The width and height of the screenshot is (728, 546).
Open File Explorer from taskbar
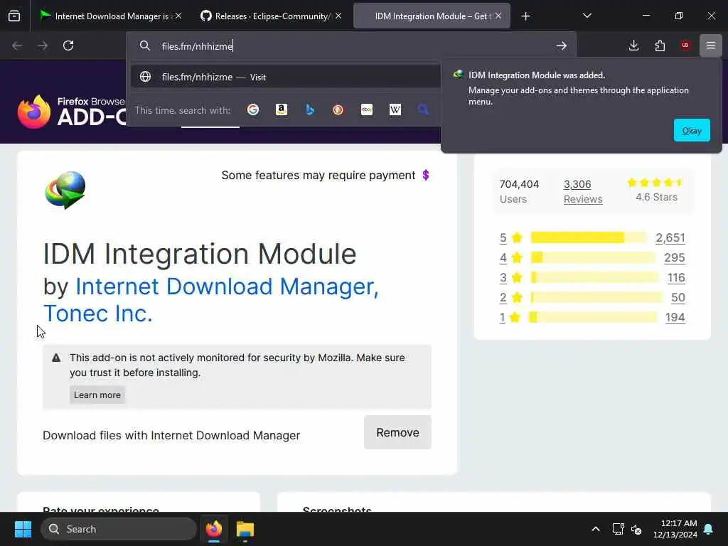click(245, 529)
